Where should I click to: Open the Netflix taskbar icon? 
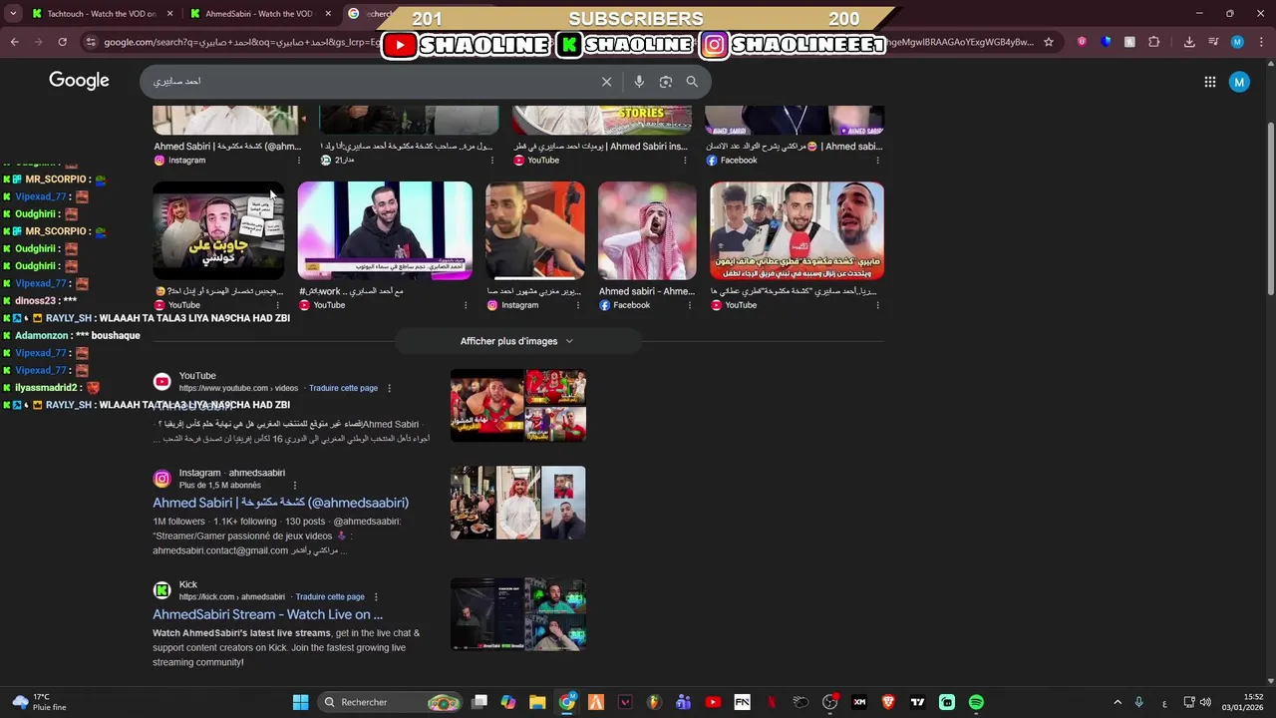click(x=771, y=702)
